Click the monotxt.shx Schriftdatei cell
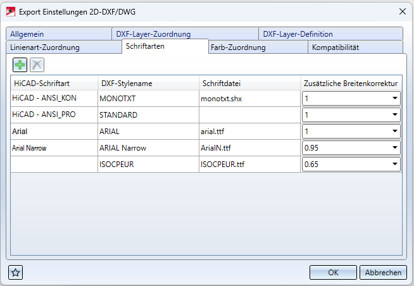This screenshot has height=286, width=414. (248, 98)
